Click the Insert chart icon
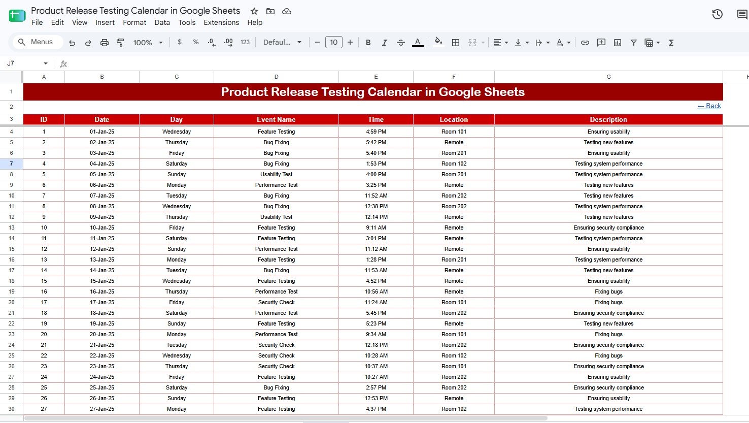The image size is (749, 423). click(618, 43)
